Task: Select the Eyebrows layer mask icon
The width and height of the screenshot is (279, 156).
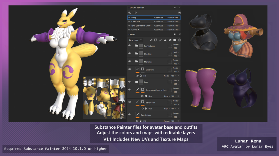Action: 142,69
